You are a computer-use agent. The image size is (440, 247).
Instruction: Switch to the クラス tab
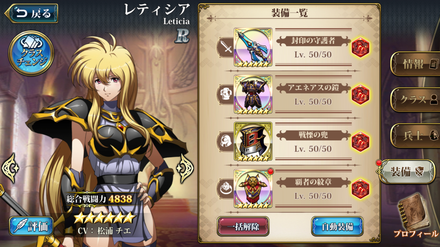click(416, 99)
